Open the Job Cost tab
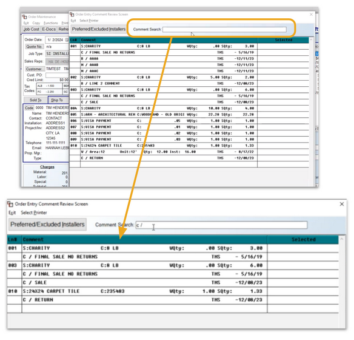This screenshot has height=340, width=354. pyautogui.click(x=32, y=29)
